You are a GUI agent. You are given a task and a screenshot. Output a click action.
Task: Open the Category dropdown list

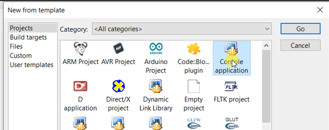tap(182, 29)
